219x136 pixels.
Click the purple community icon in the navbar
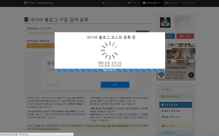pos(184,3)
